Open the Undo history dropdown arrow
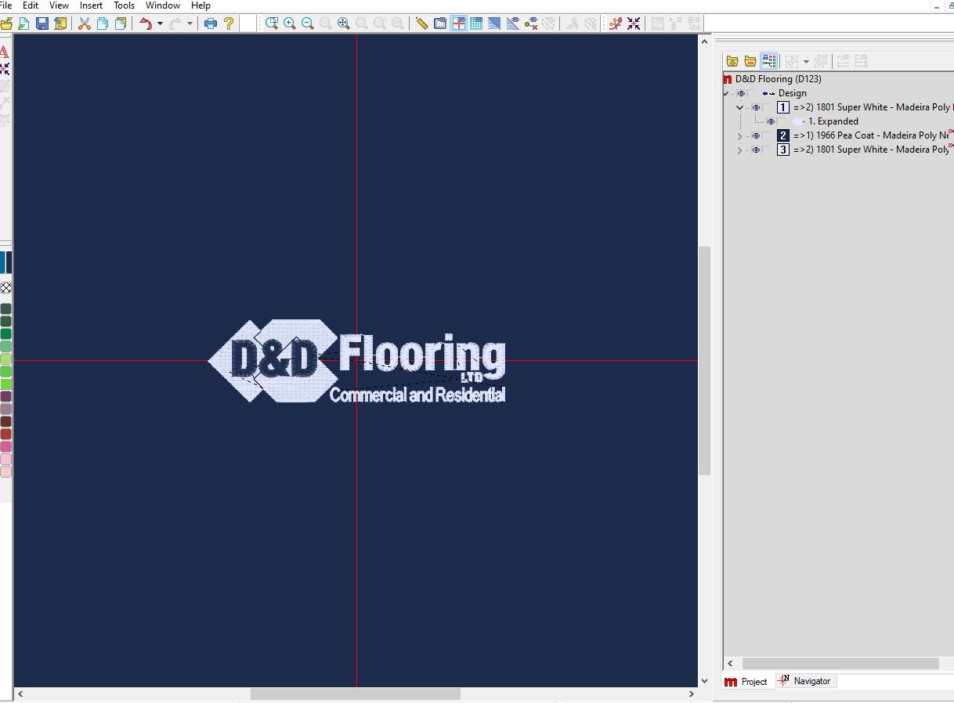Image resolution: width=954 pixels, height=703 pixels. (x=160, y=23)
